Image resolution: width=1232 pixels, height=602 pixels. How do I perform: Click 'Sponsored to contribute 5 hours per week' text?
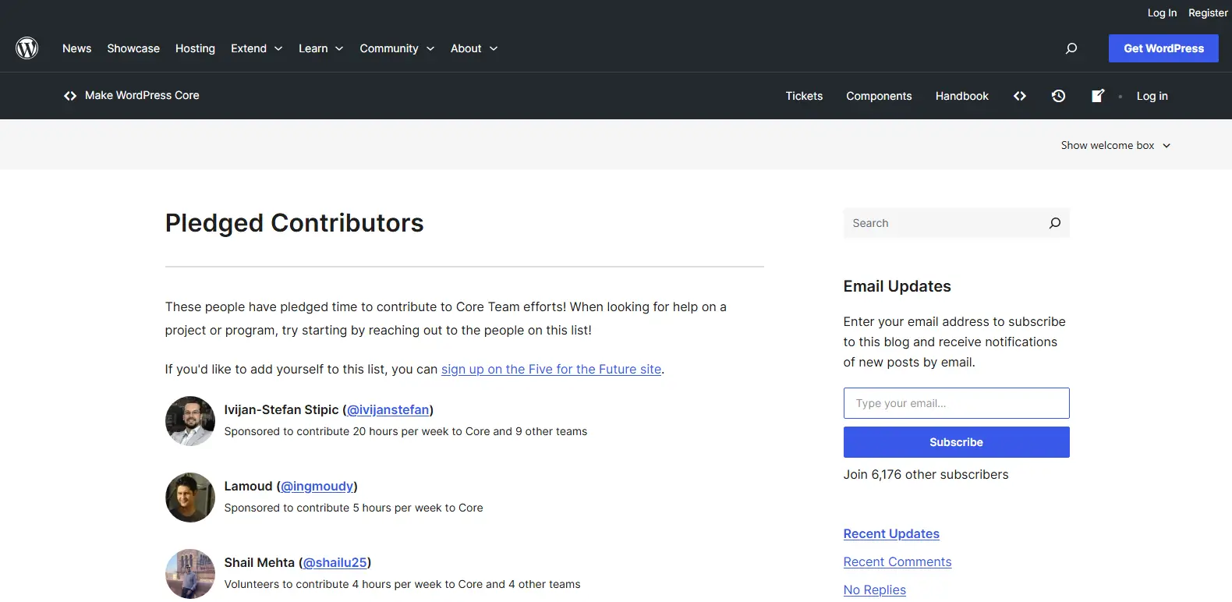click(353, 508)
